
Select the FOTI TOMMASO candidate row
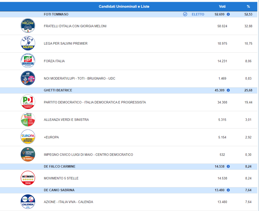pos(56,14)
